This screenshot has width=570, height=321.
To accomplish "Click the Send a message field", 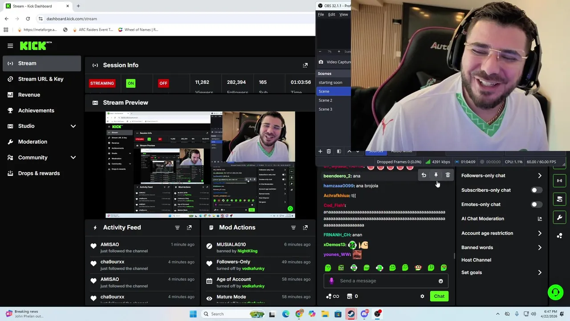I will click(386, 281).
